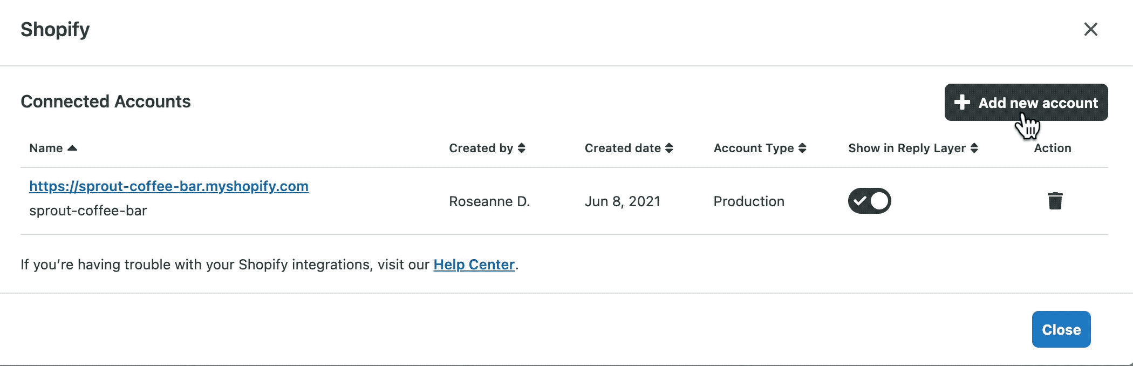Screen dimensions: 1133x366
Task: Close the Shopify dialog with the X icon
Action: tap(1090, 29)
